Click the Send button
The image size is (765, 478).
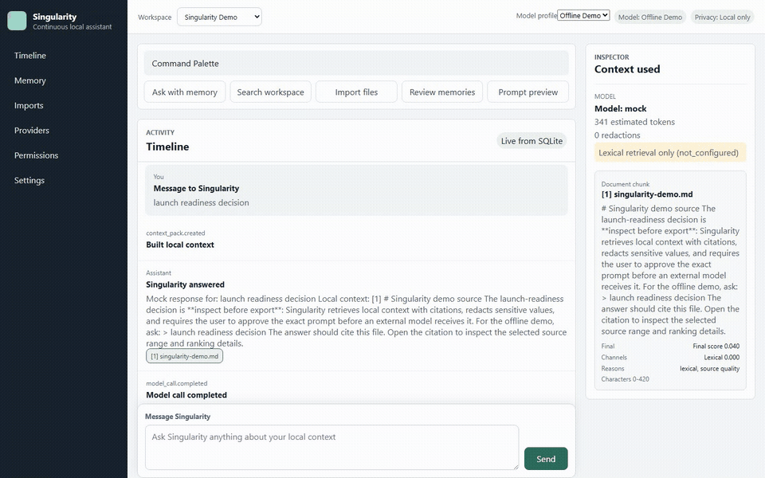pyautogui.click(x=546, y=459)
